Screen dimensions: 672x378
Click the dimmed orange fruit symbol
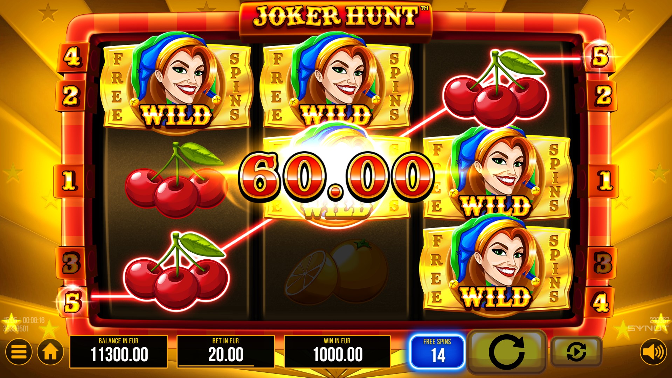tap(337, 270)
